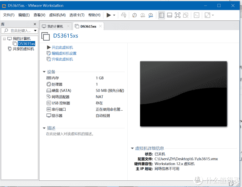
Task: Click 编辑虚拟机设置 link
Action: coord(64,53)
